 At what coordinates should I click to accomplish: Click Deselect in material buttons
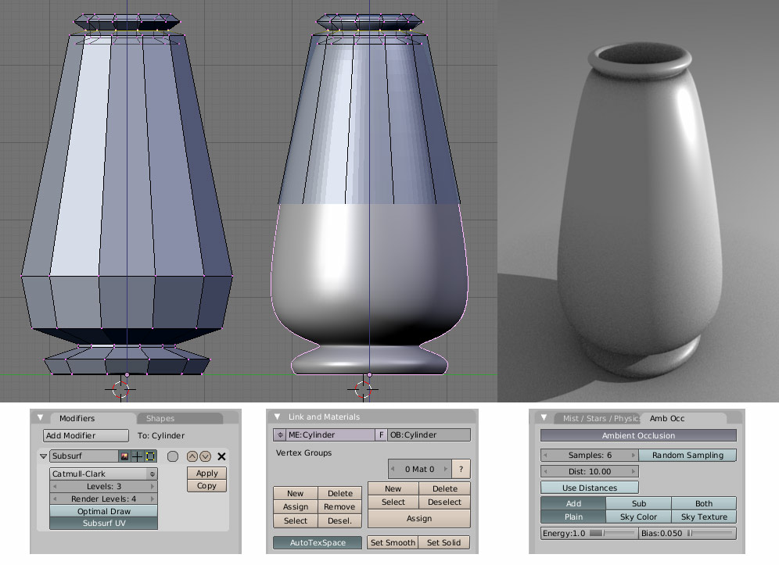(x=445, y=502)
